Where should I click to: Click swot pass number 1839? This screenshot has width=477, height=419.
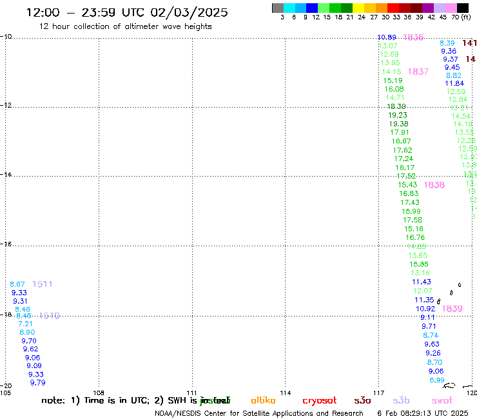click(452, 309)
